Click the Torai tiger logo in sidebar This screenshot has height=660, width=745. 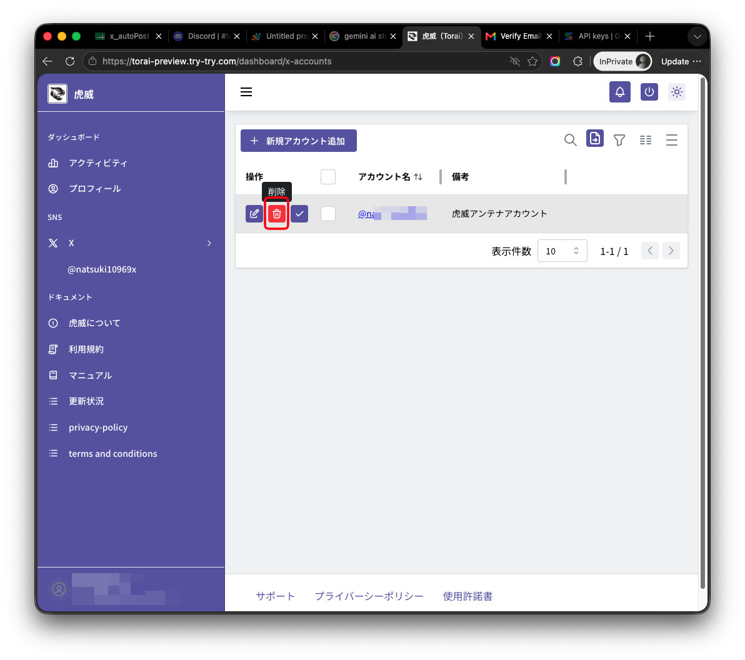[x=57, y=94]
